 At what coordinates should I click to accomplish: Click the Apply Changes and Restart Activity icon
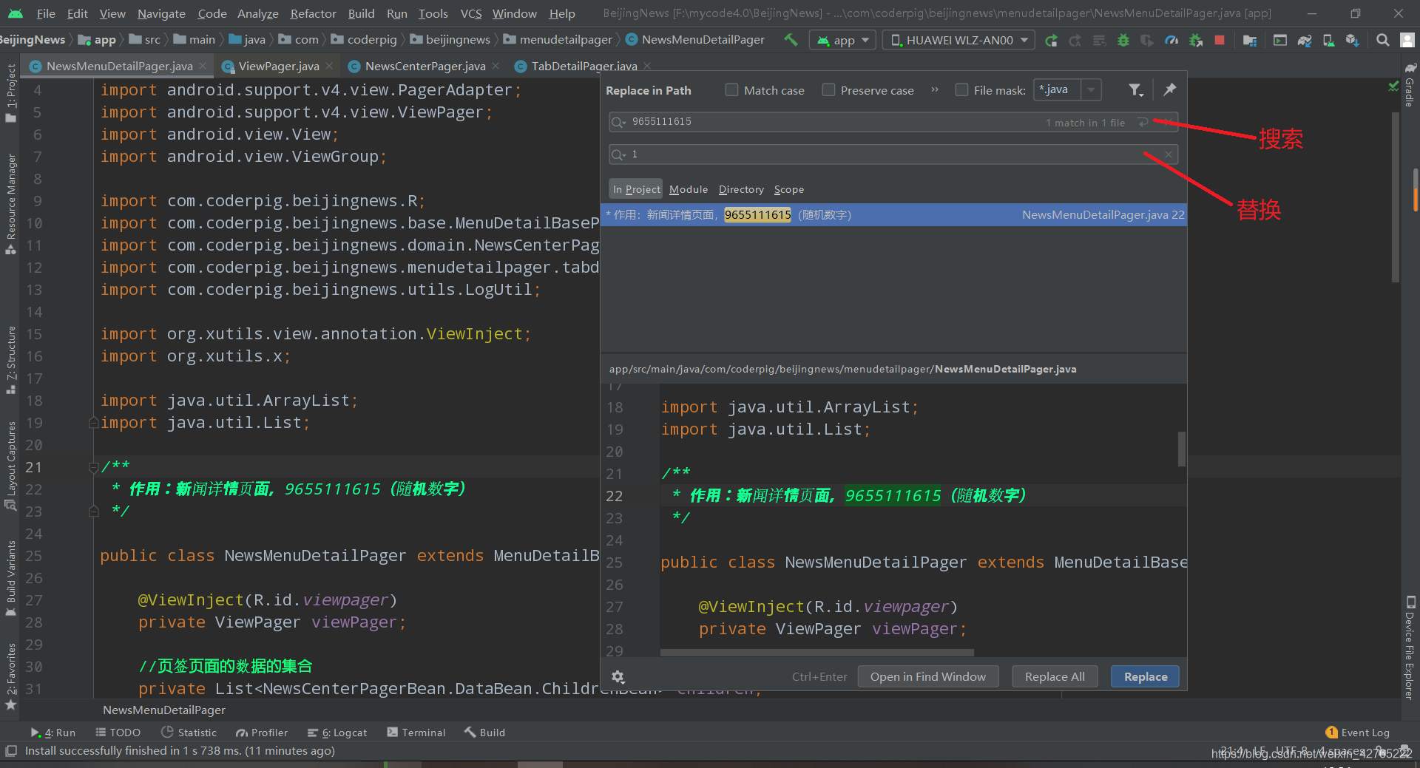click(1075, 40)
